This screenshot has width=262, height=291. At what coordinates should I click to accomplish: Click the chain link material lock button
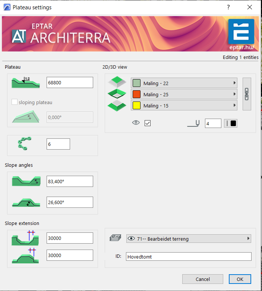(247, 94)
